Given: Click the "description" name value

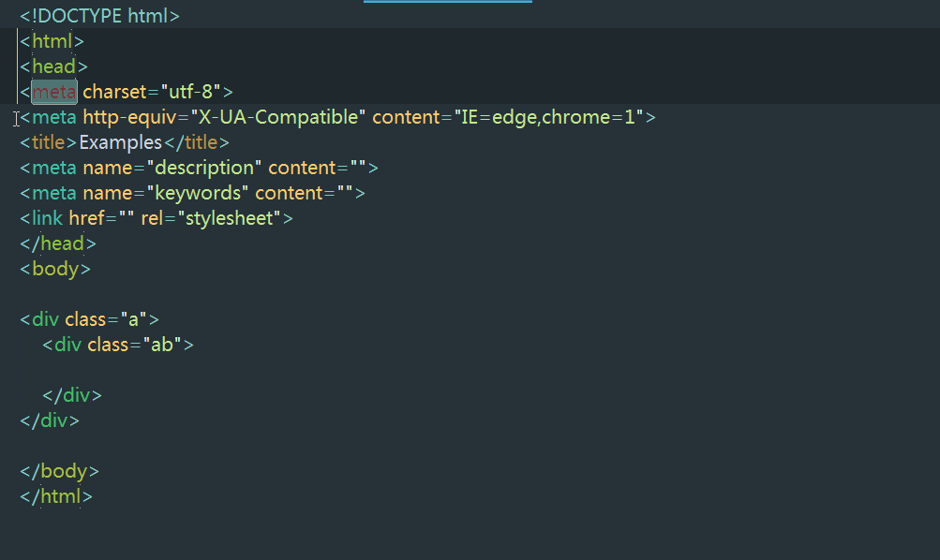Looking at the screenshot, I should (x=204, y=168).
